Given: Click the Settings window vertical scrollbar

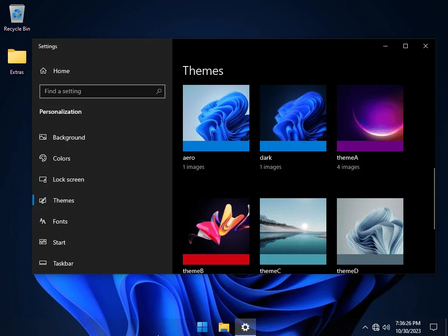Looking at the screenshot, I should click(x=434, y=198).
